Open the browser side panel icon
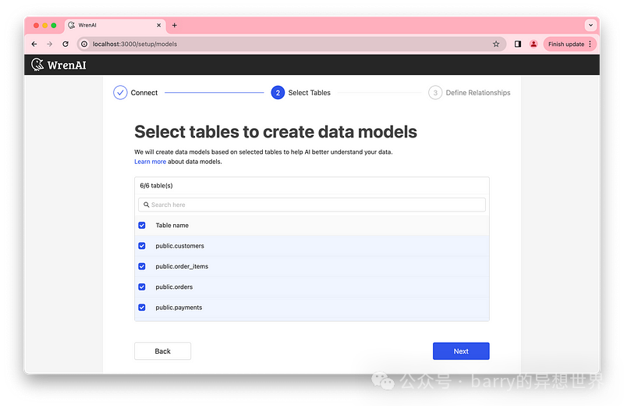Viewport: 624px width, 406px height. pyautogui.click(x=518, y=45)
